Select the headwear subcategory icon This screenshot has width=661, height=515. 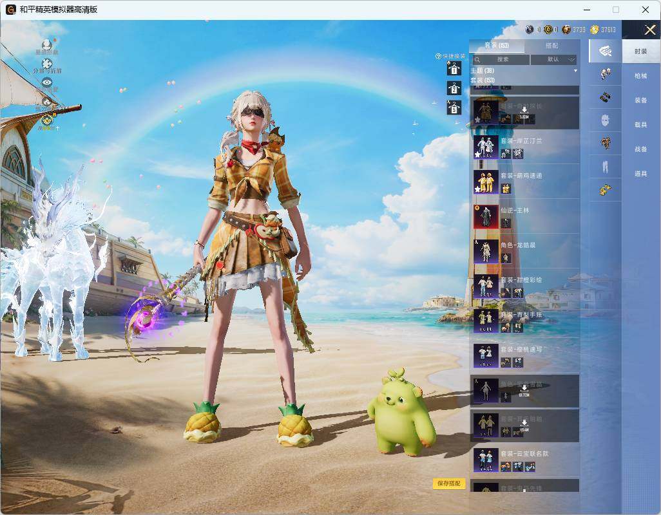click(x=606, y=74)
